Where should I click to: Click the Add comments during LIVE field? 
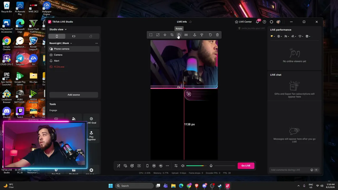pos(289,170)
